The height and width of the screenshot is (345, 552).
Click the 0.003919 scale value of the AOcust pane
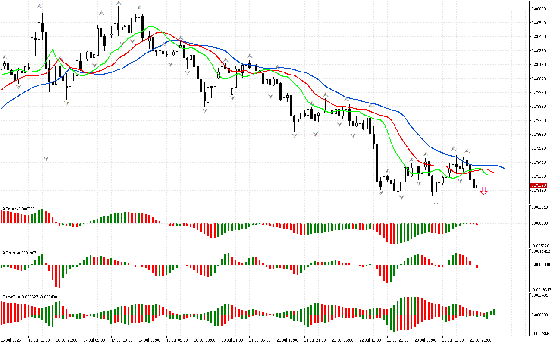click(x=539, y=207)
